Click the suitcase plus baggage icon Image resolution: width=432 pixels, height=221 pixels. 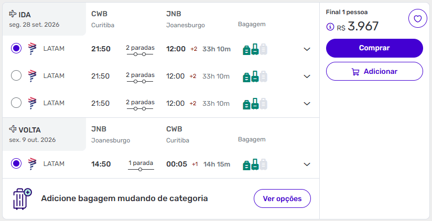point(22,199)
